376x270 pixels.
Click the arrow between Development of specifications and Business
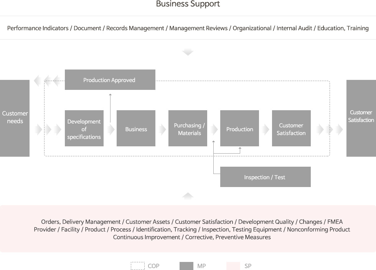(x=110, y=129)
